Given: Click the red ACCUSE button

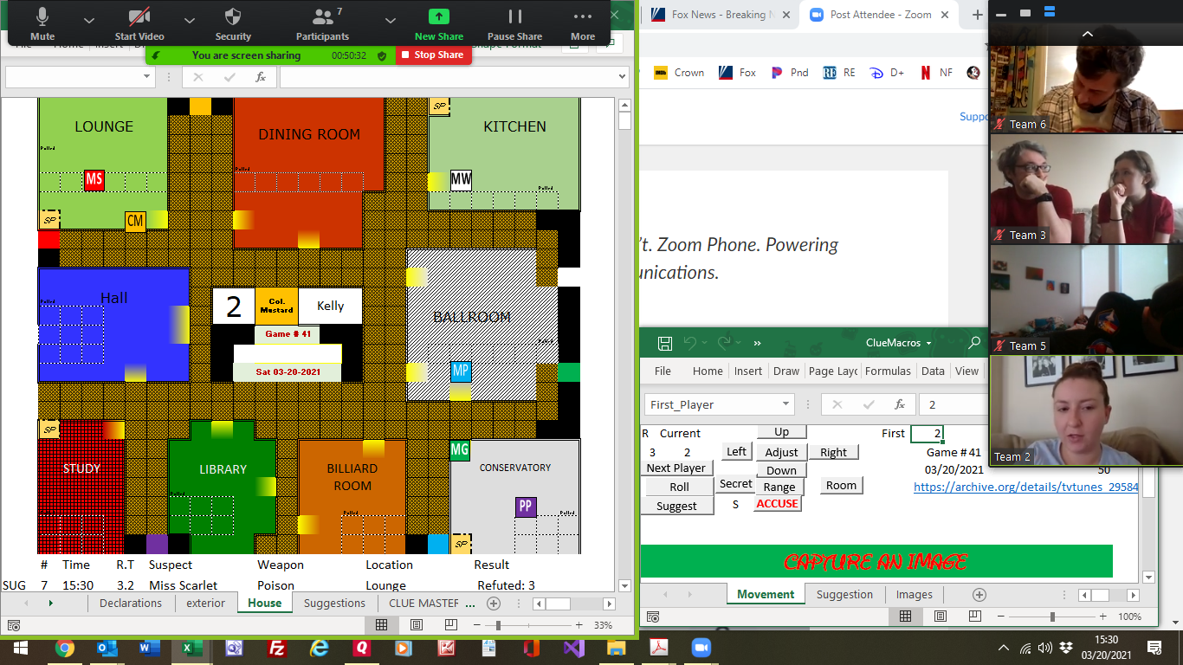Looking at the screenshot, I should click(x=777, y=504).
